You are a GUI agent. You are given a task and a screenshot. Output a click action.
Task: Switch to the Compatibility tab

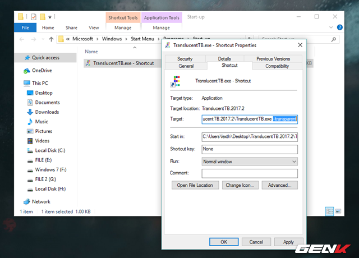click(277, 66)
